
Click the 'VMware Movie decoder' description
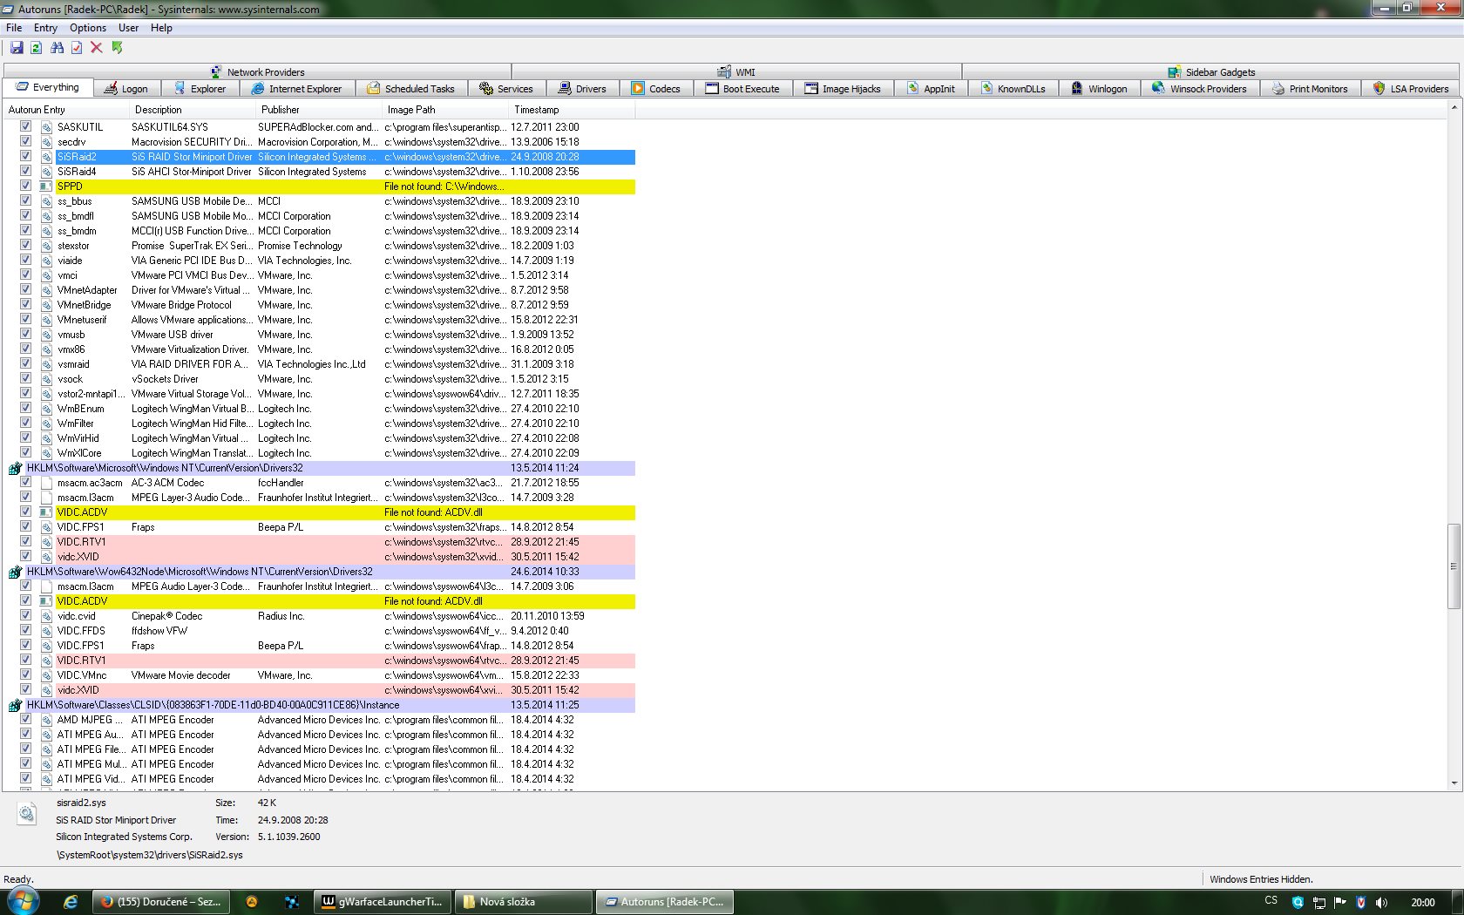[x=181, y=675]
